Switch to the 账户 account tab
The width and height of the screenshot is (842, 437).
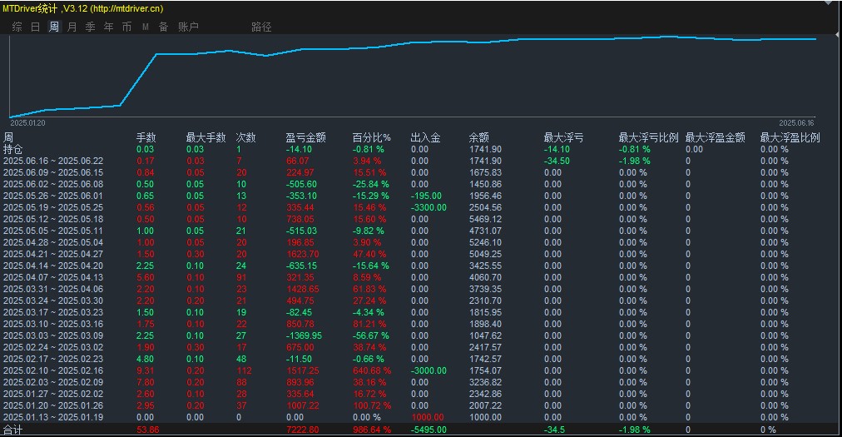coord(189,27)
